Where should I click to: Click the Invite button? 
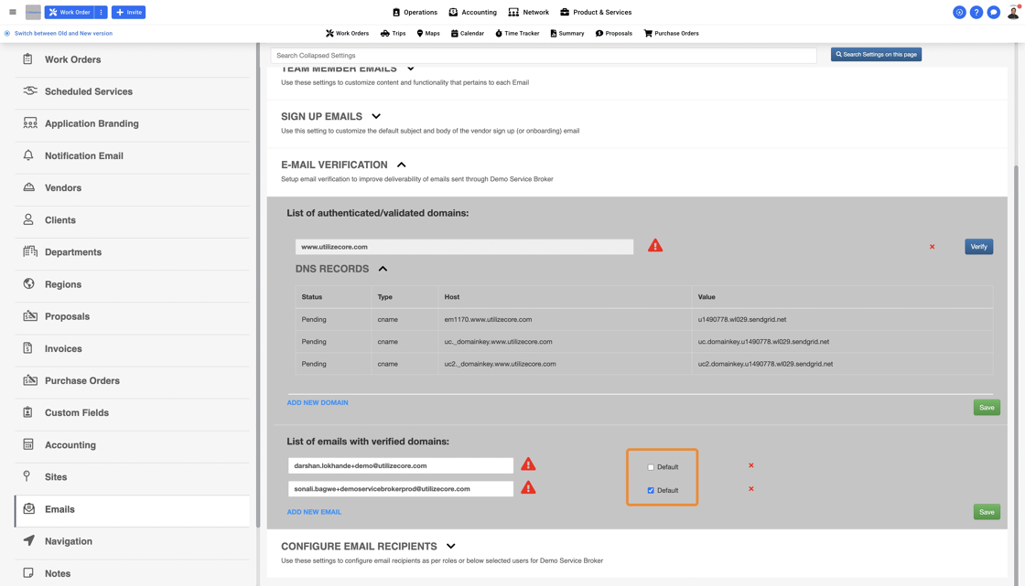[x=129, y=12]
